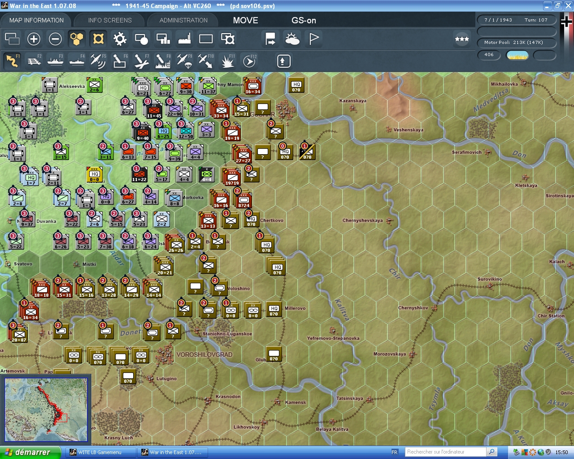The image size is (574, 459).
Task: Toggle the factory display icon
Action: tap(184, 39)
